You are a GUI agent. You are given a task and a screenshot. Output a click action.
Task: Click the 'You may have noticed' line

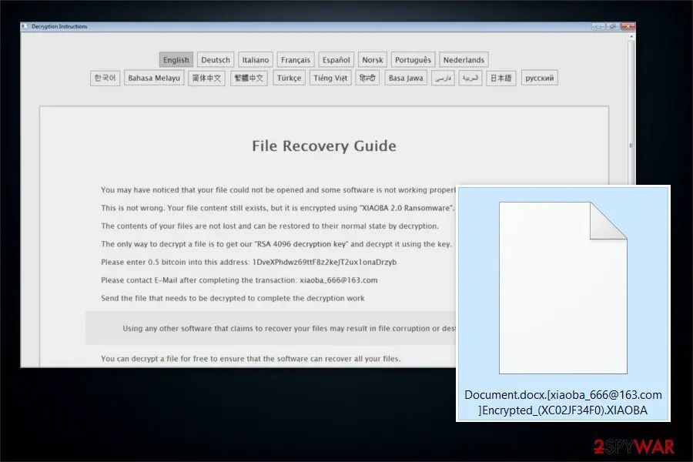[x=278, y=190]
